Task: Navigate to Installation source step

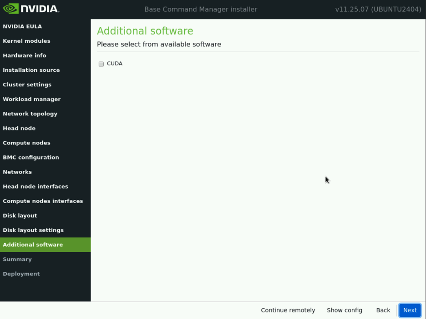Action: pyautogui.click(x=31, y=70)
